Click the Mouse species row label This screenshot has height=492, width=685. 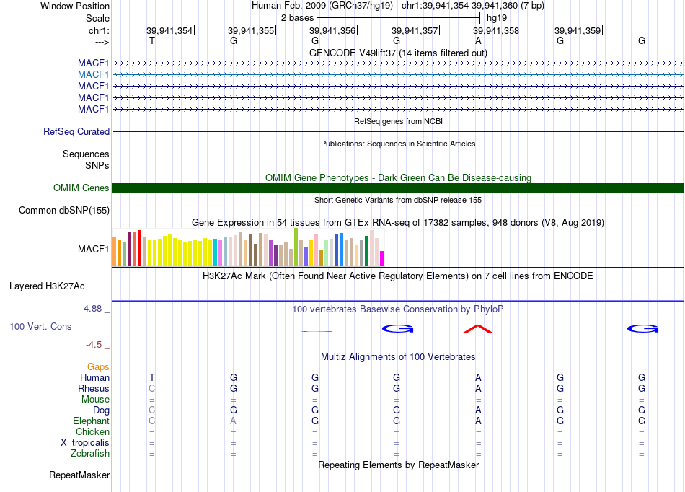(95, 400)
